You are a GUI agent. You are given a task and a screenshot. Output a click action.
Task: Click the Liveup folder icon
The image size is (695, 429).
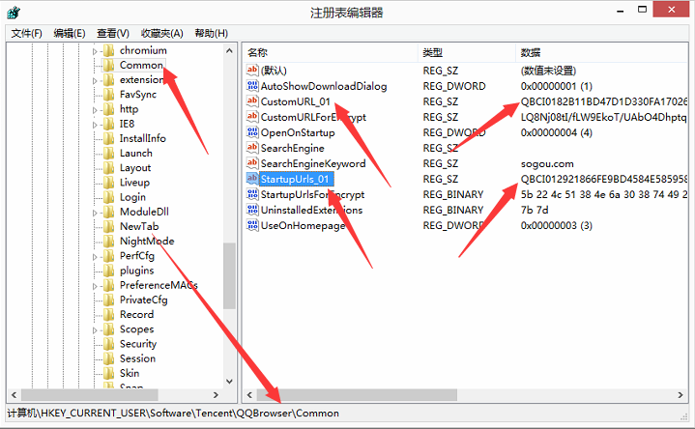click(x=108, y=183)
